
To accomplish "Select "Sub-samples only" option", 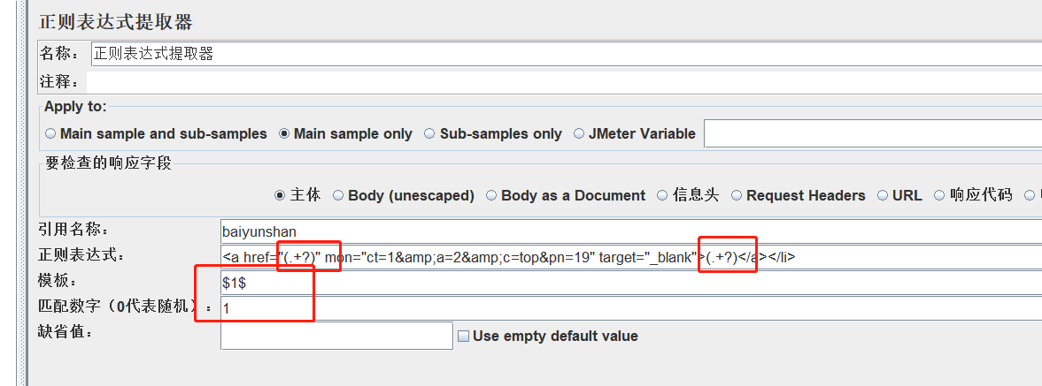I will (430, 134).
